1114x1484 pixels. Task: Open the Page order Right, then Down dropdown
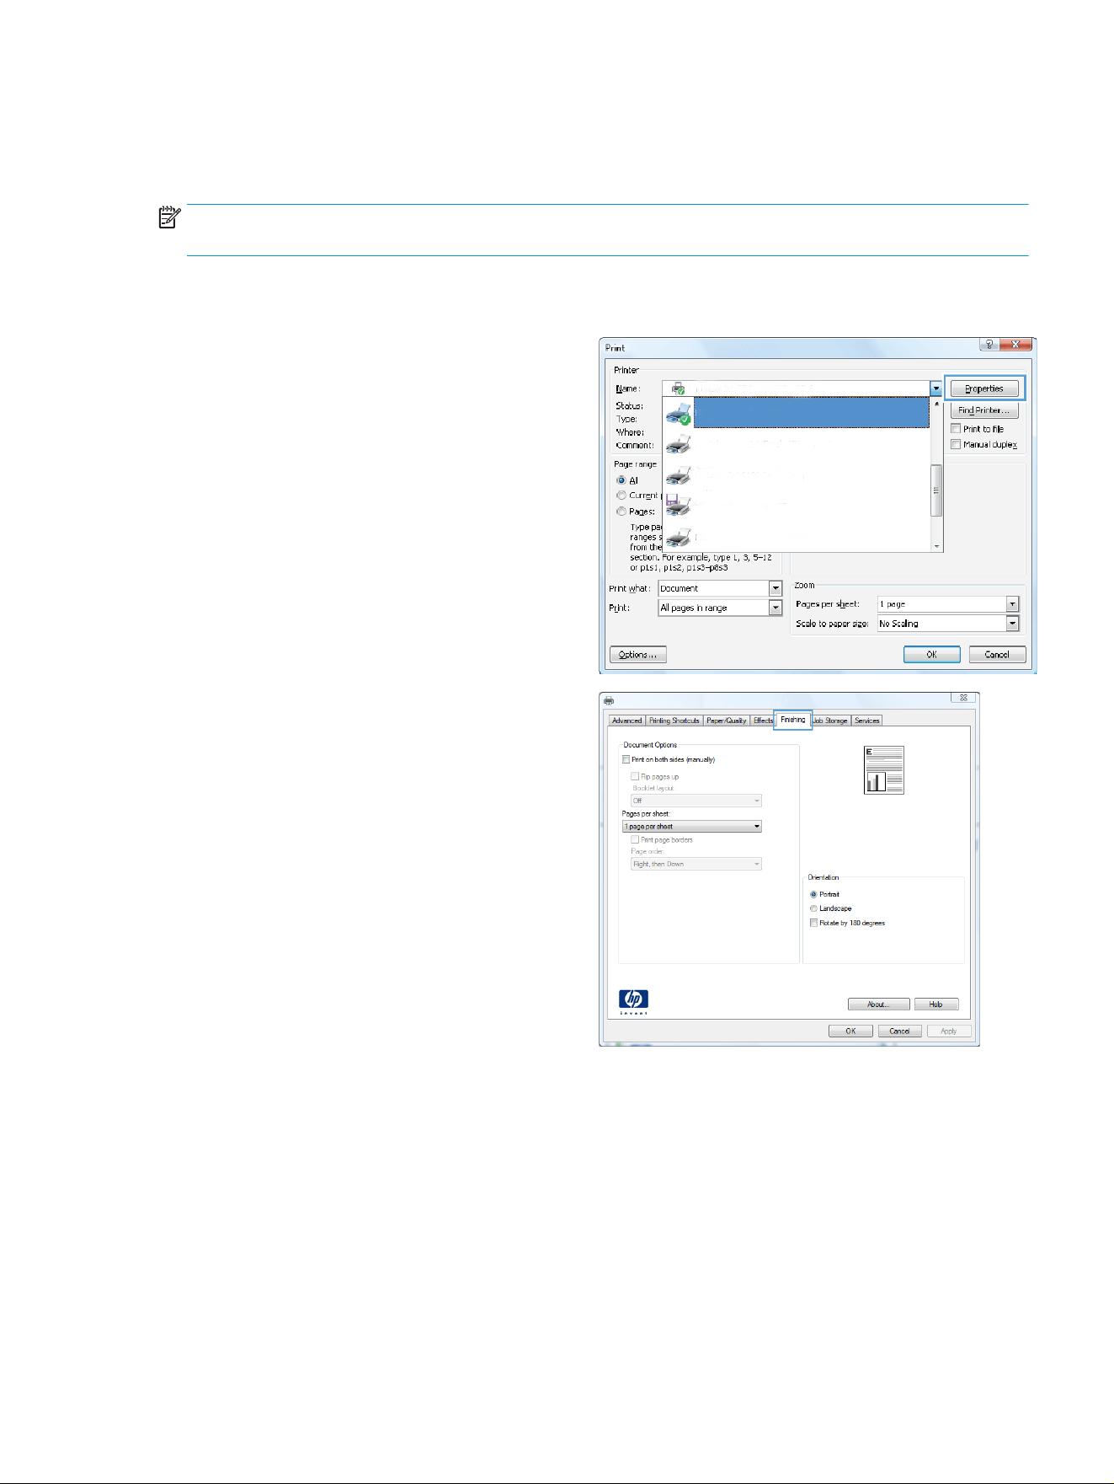pyautogui.click(x=696, y=864)
